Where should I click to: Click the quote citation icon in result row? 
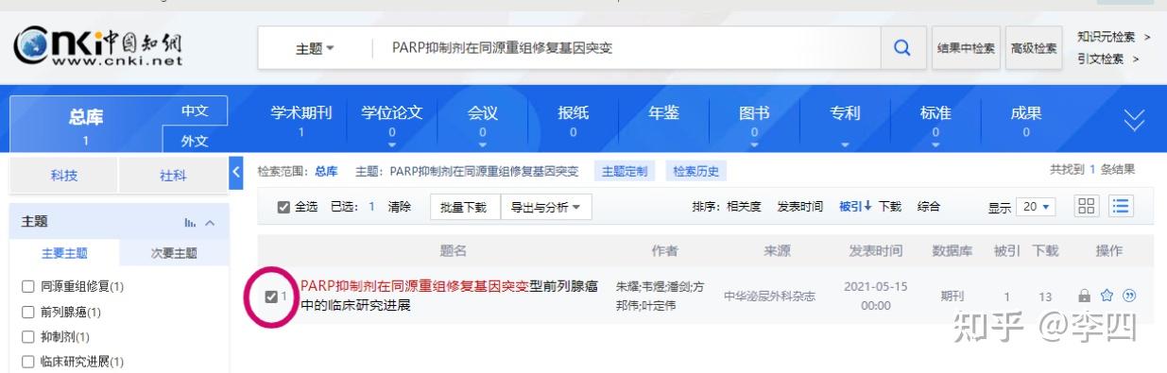click(1129, 296)
